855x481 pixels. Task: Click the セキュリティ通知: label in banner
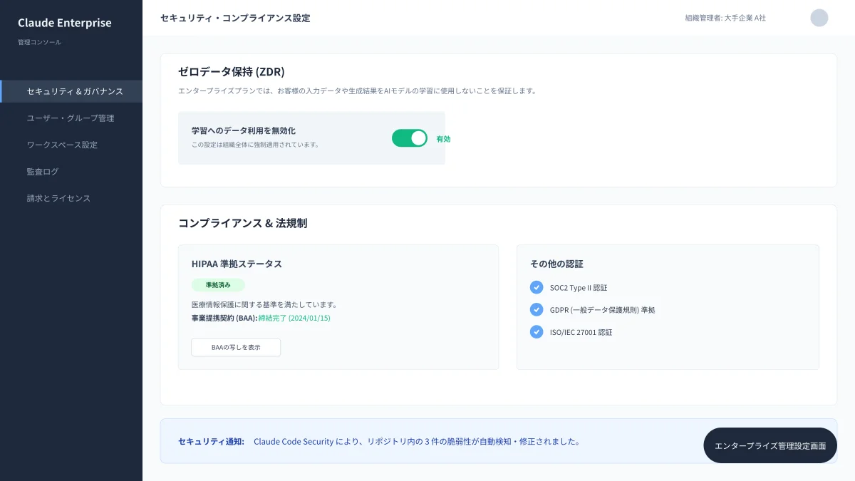[211, 441]
